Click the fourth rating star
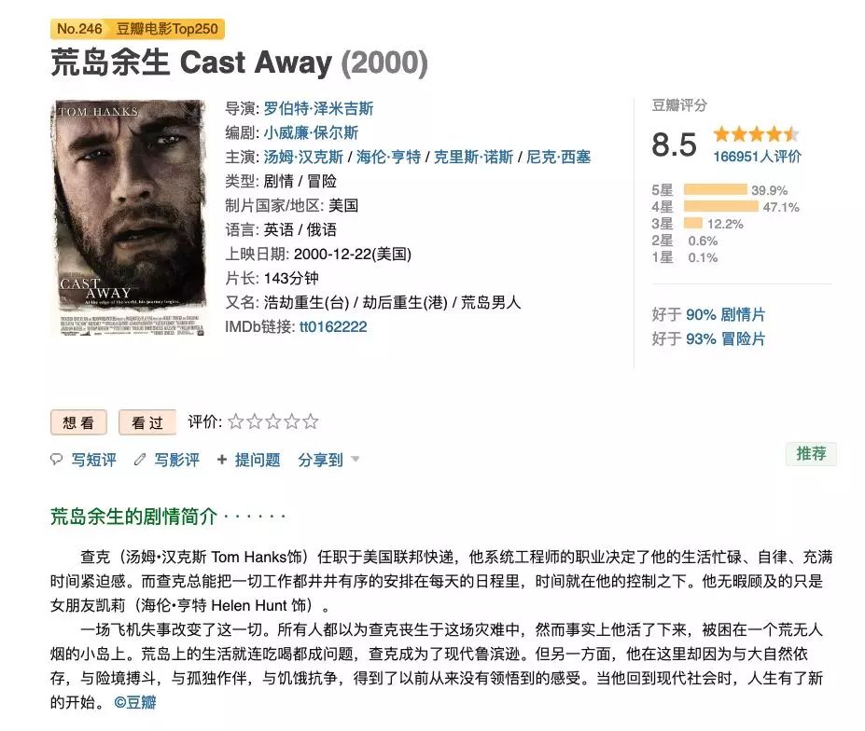Screen dimensions: 865x731 292,422
